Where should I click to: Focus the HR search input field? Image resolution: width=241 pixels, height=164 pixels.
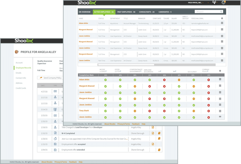pos(209,12)
